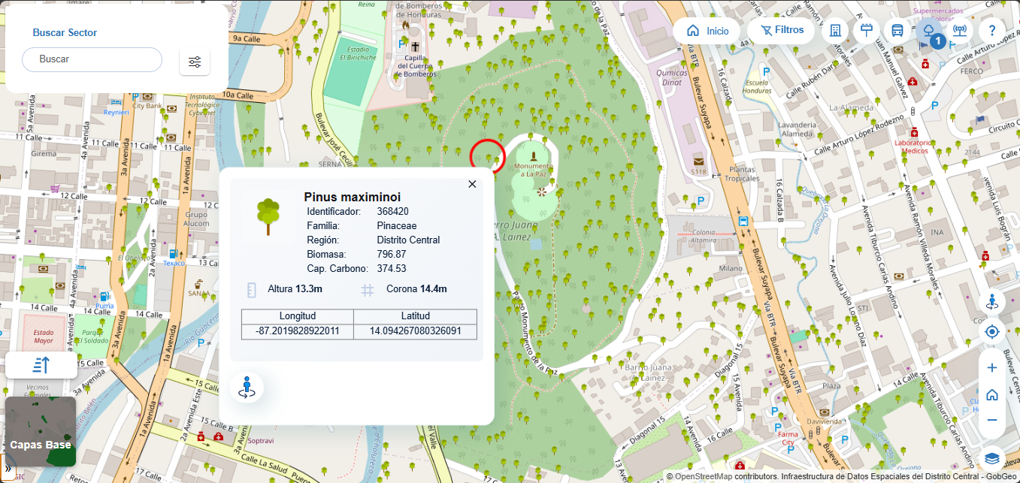The width and height of the screenshot is (1020, 483).
Task: Click the billboard layer icon
Action: coord(866,31)
